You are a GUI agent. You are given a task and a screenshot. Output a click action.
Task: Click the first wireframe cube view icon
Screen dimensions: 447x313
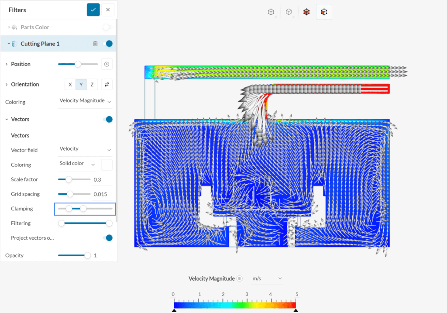coord(271,12)
